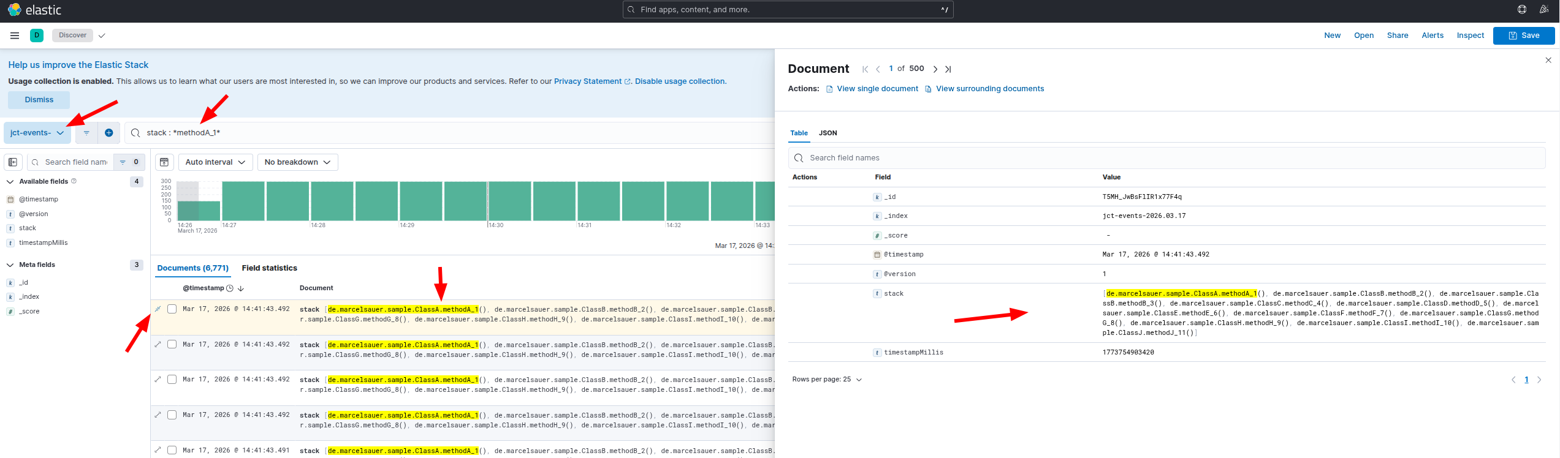This screenshot has height=458, width=1560.
Task: Select the checkbox of the first document row
Action: pyautogui.click(x=172, y=309)
